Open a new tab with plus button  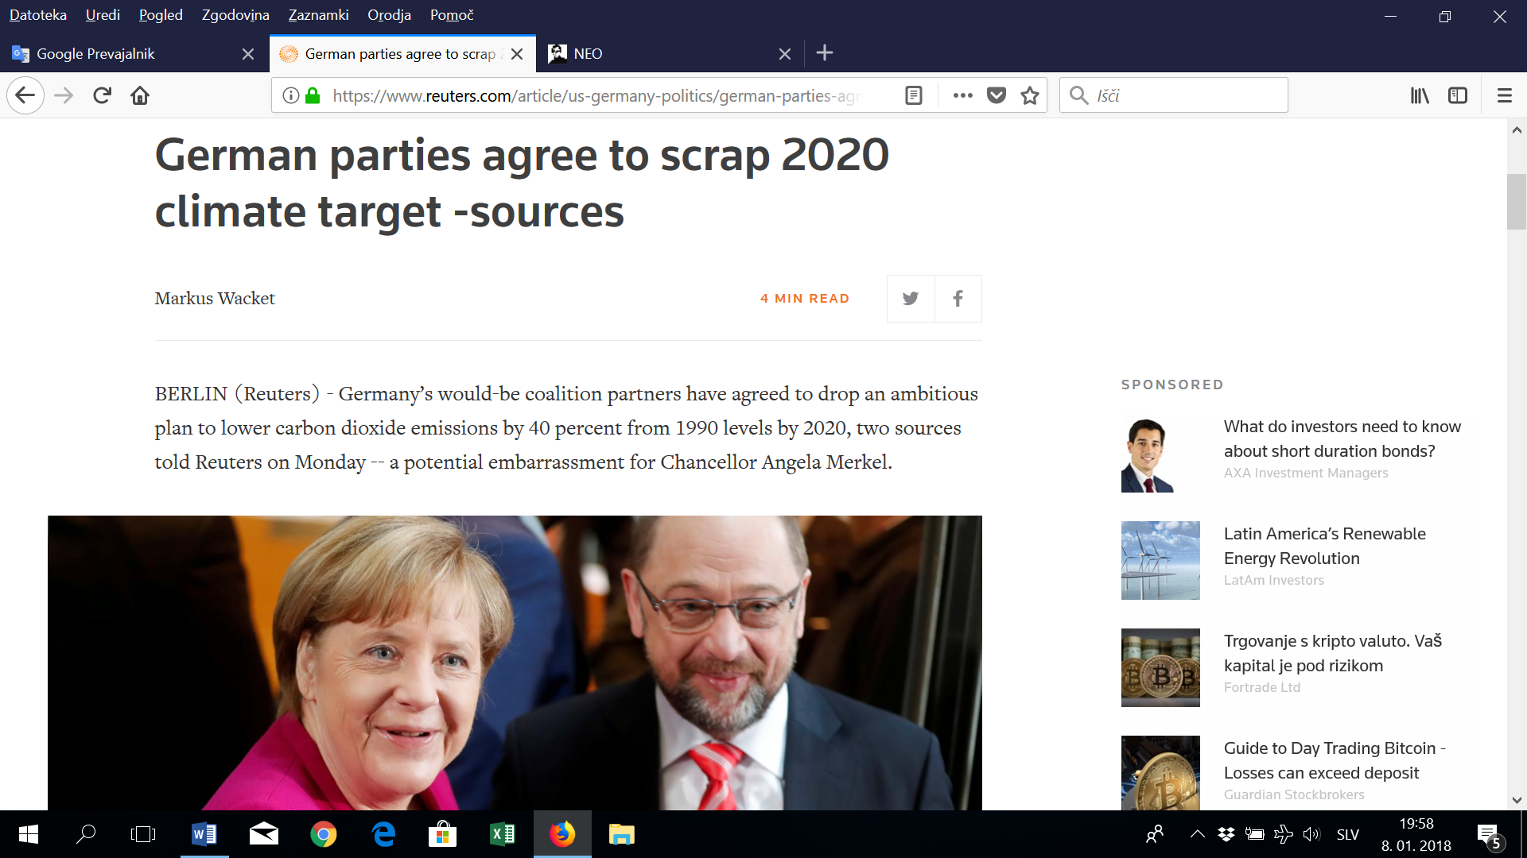[825, 53]
